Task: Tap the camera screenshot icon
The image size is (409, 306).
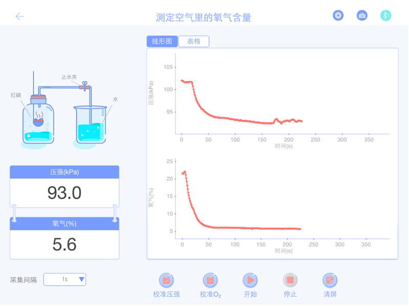Action: point(362,15)
